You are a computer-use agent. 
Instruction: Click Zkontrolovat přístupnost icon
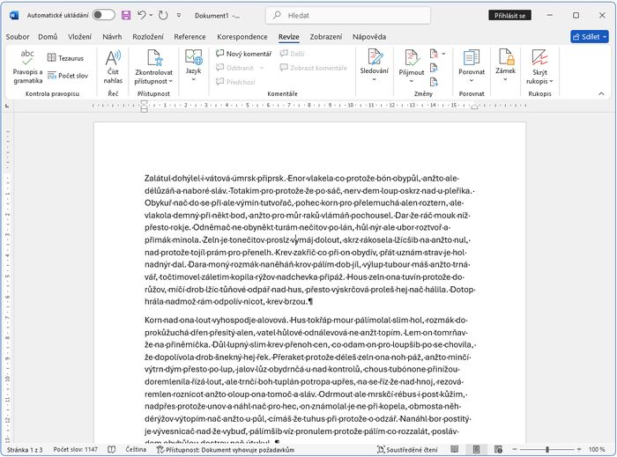pos(154,57)
